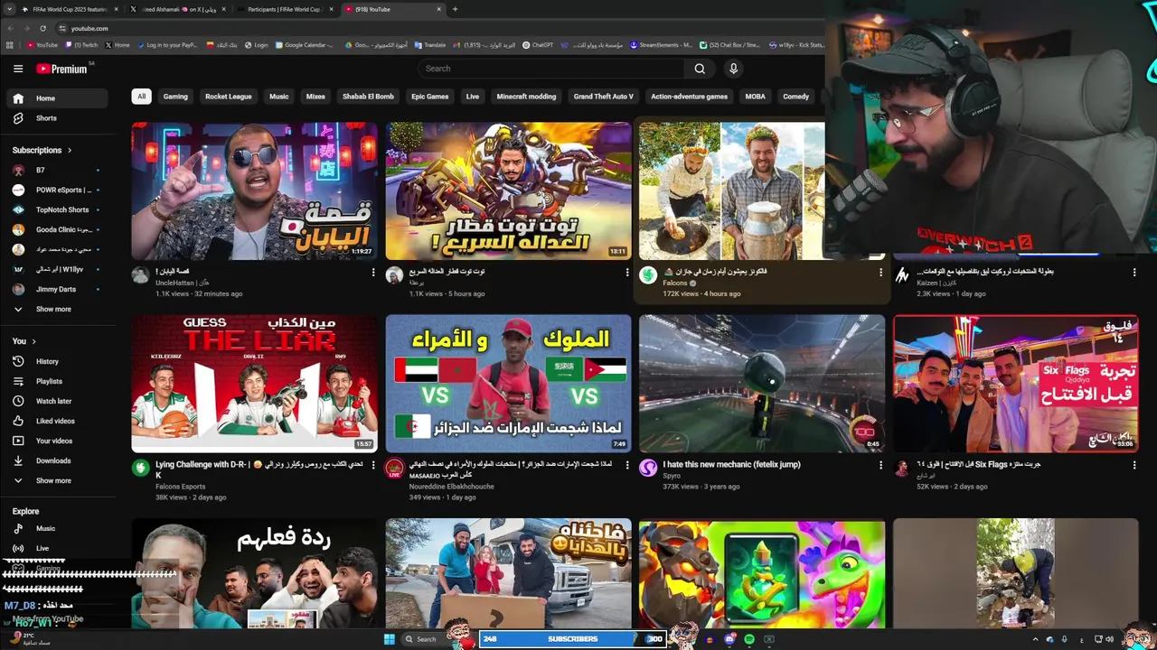
Task: Open POWR eSports subscription
Action: click(x=57, y=190)
